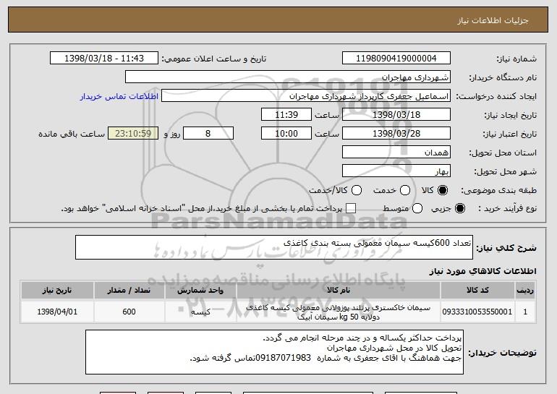Click the واحد شمارش column header
Screen dimensions: 557x394
click(200, 291)
